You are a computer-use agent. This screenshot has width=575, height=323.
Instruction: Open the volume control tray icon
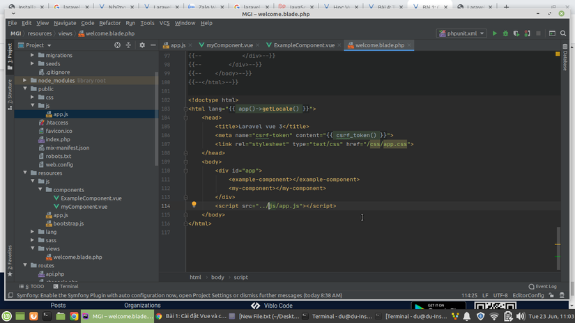(x=520, y=316)
